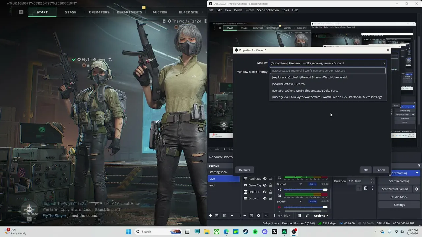Click the Start Recording button

point(399,181)
